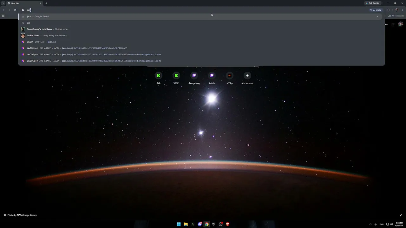Remove the 'jaco' history suggestion
Viewport: 406px width, 228px height.
pyautogui.click(x=378, y=16)
